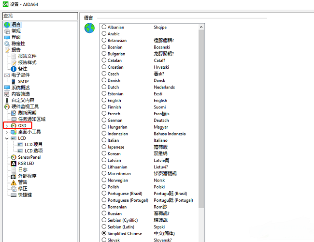Viewport: 314px width, 242px height.
Task: Select LCD 选项 in the tree
Action: tap(34, 151)
